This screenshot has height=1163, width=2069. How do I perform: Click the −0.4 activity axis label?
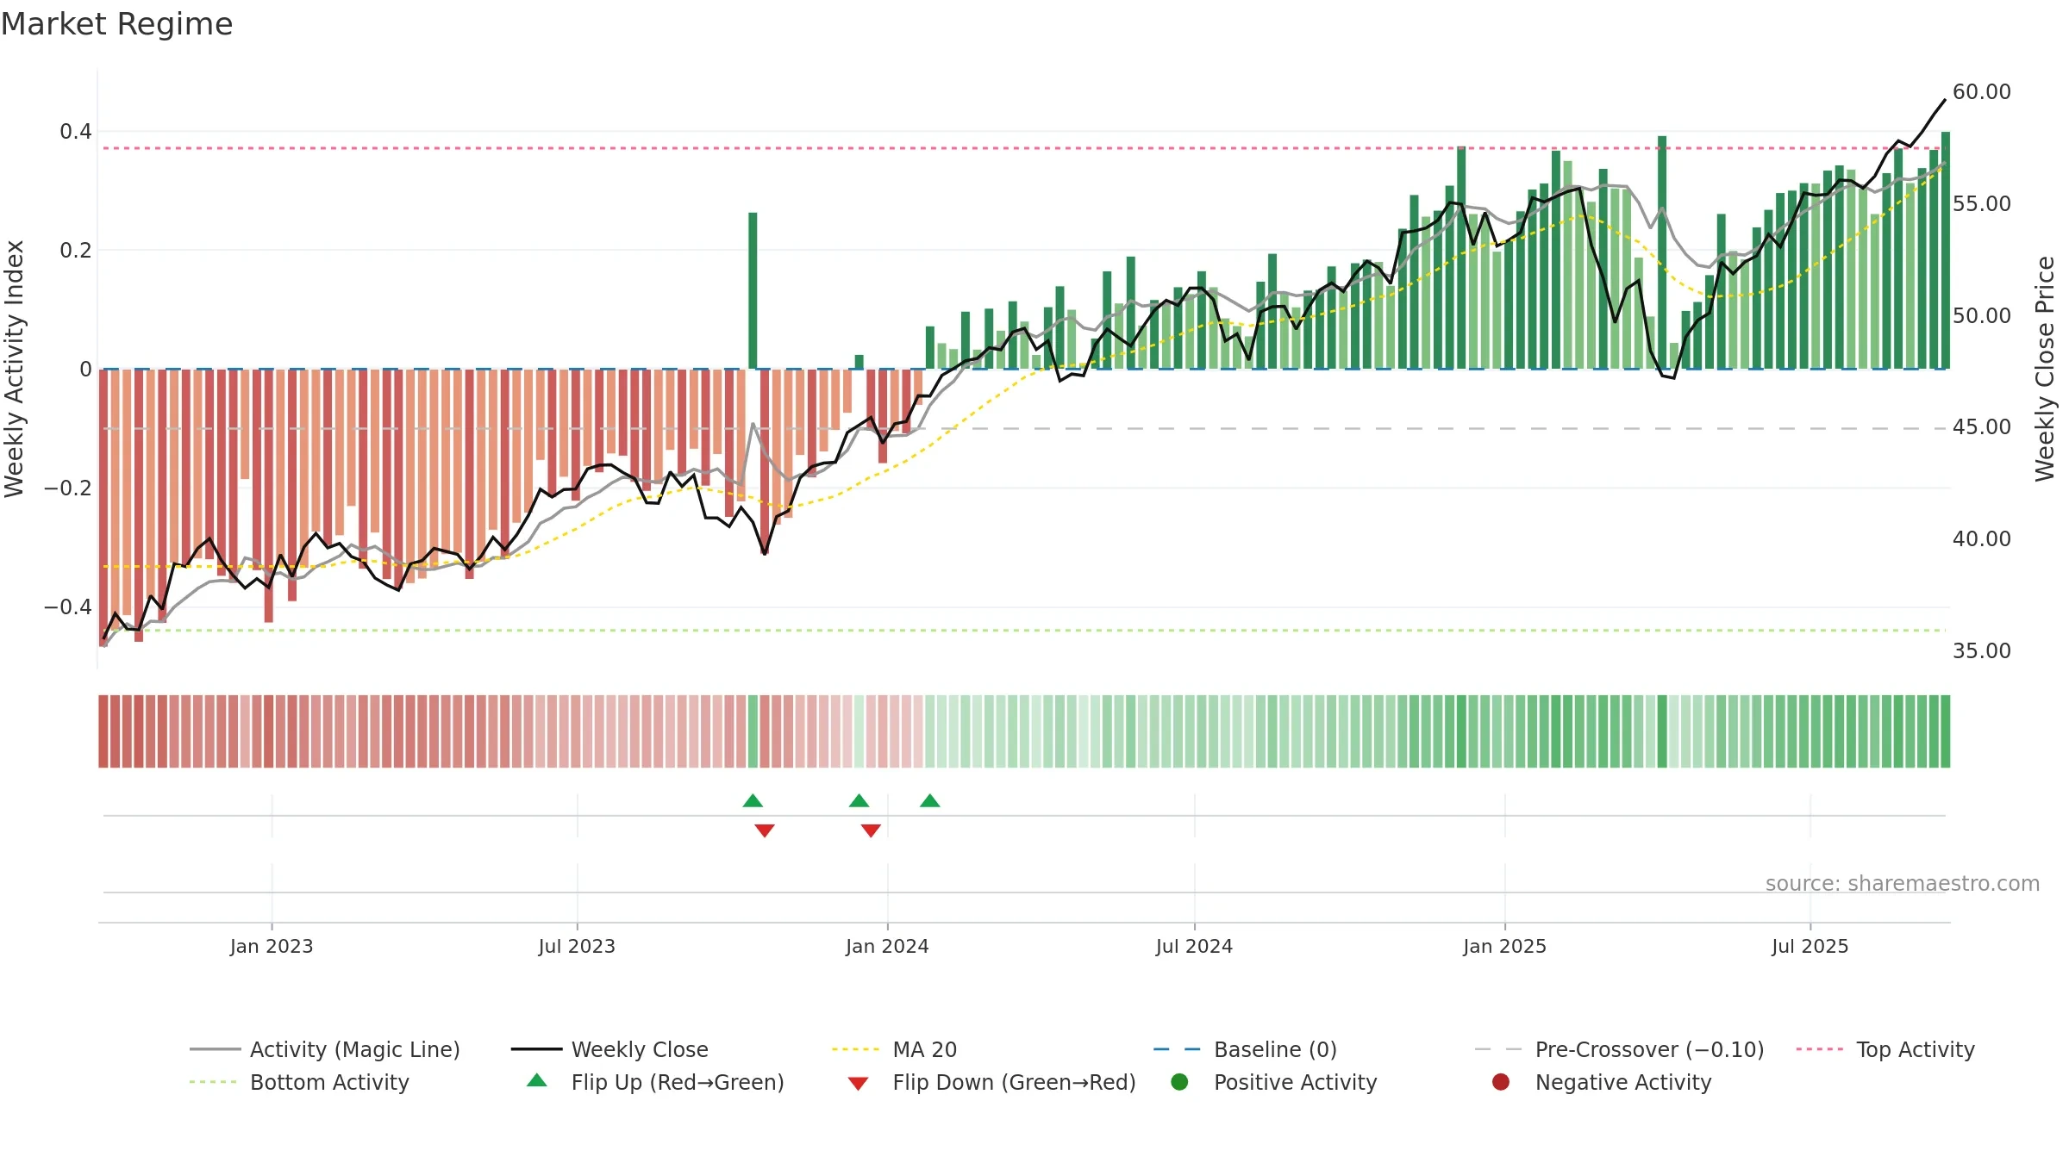click(x=68, y=607)
